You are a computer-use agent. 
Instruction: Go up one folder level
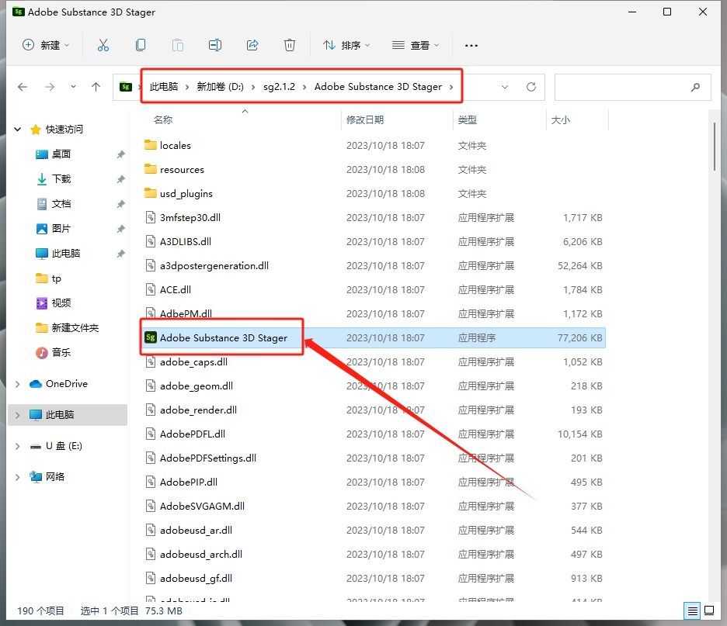tap(96, 87)
